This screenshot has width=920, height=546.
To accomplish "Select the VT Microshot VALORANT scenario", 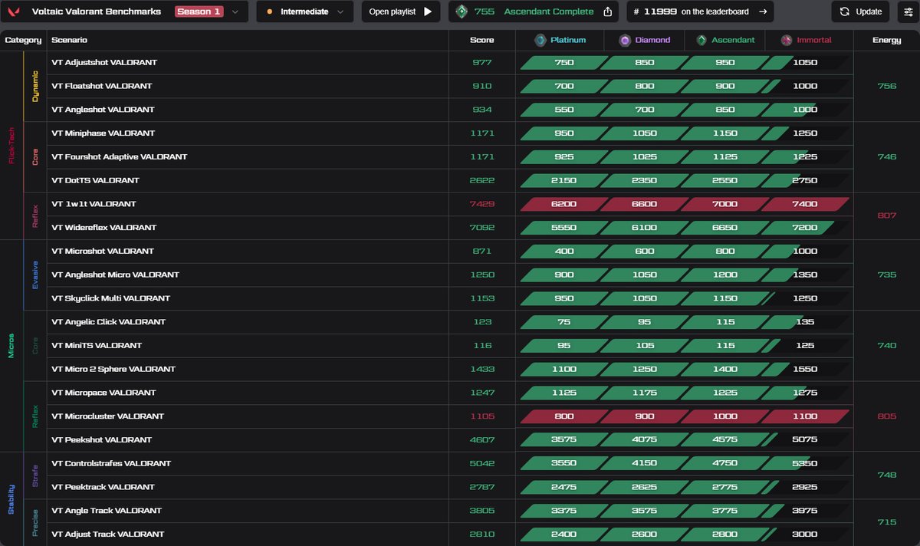I will (x=103, y=251).
